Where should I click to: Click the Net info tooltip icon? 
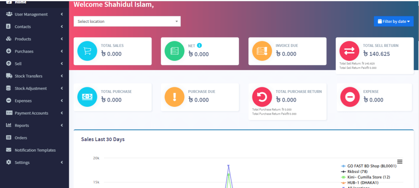[x=199, y=45]
